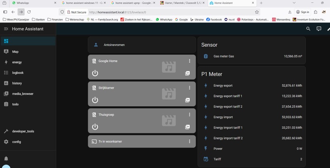Open the browser sidebar toggle button
The height and width of the screenshot is (168, 330).
click(x=5, y=12)
